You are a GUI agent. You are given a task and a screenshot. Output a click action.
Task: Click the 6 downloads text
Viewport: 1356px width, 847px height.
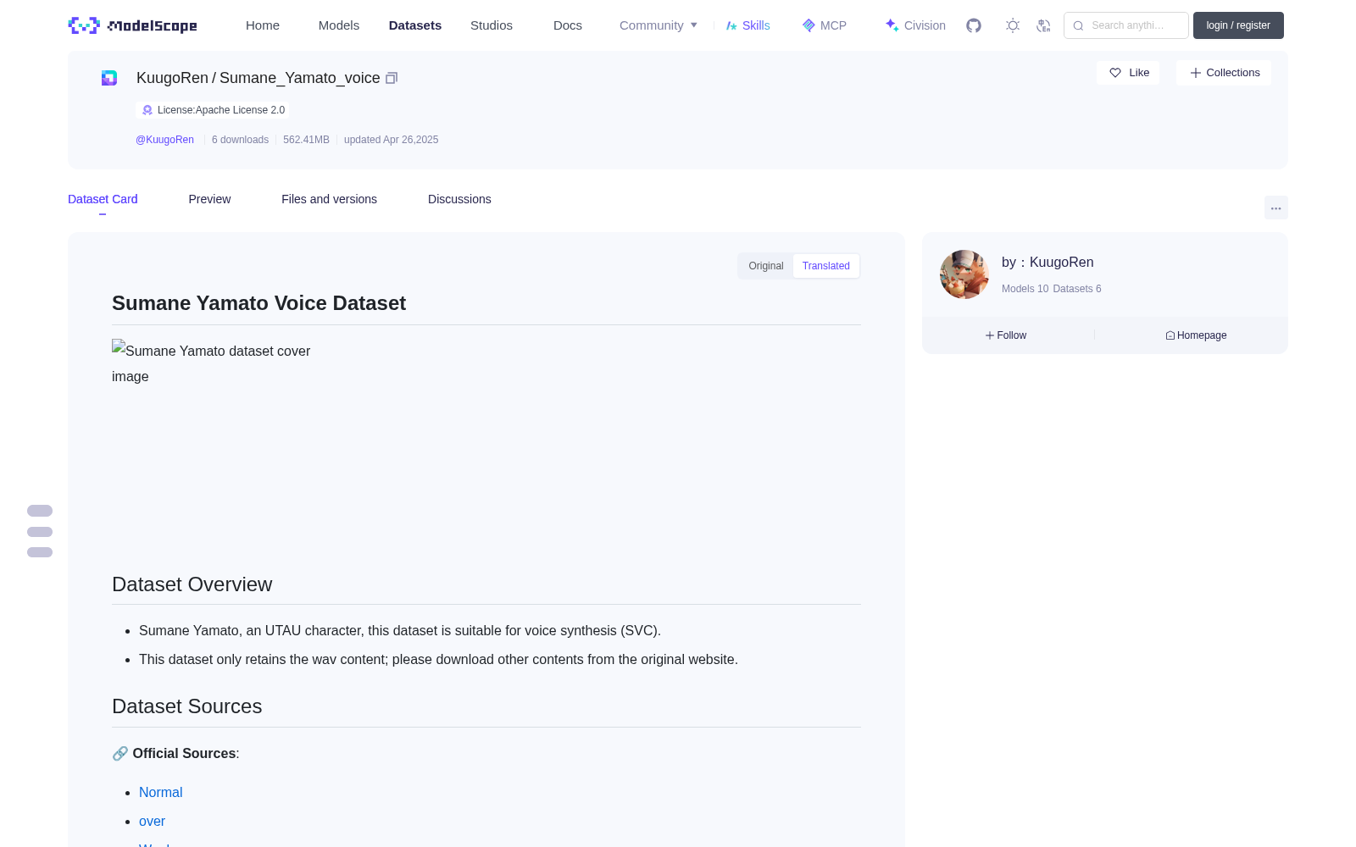pos(240,140)
